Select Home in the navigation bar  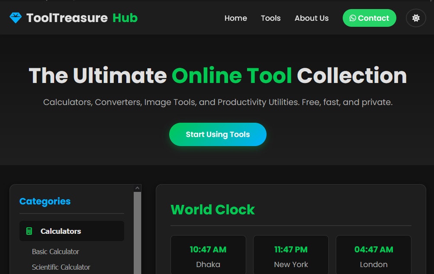tap(235, 18)
